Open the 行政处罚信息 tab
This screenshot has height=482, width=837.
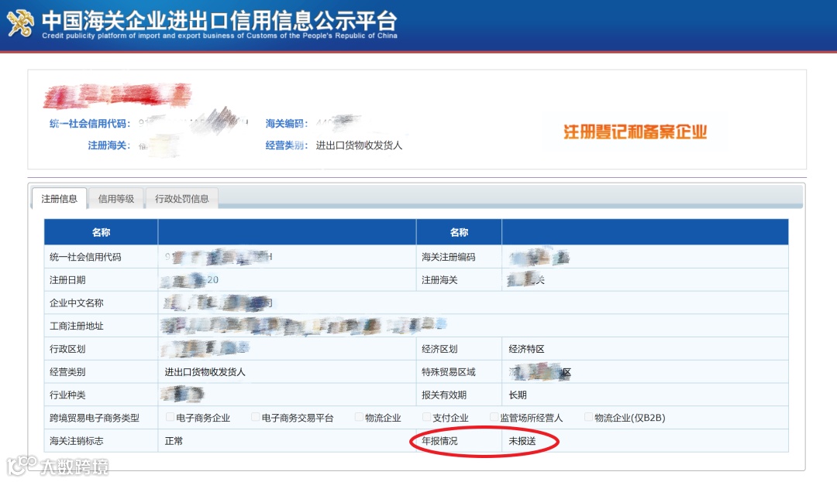click(x=181, y=199)
